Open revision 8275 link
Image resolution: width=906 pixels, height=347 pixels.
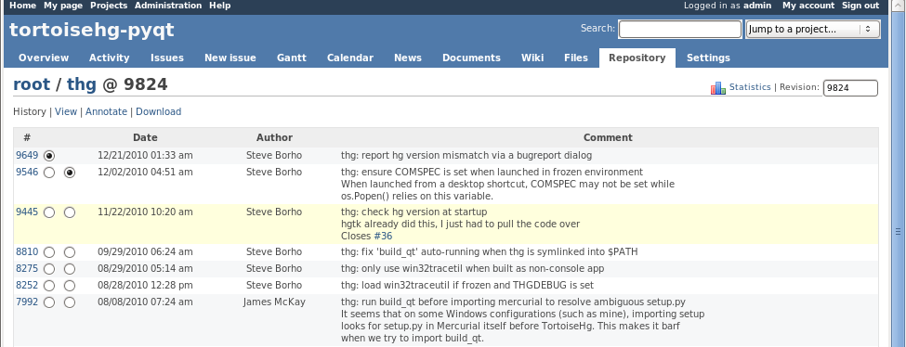(x=27, y=269)
